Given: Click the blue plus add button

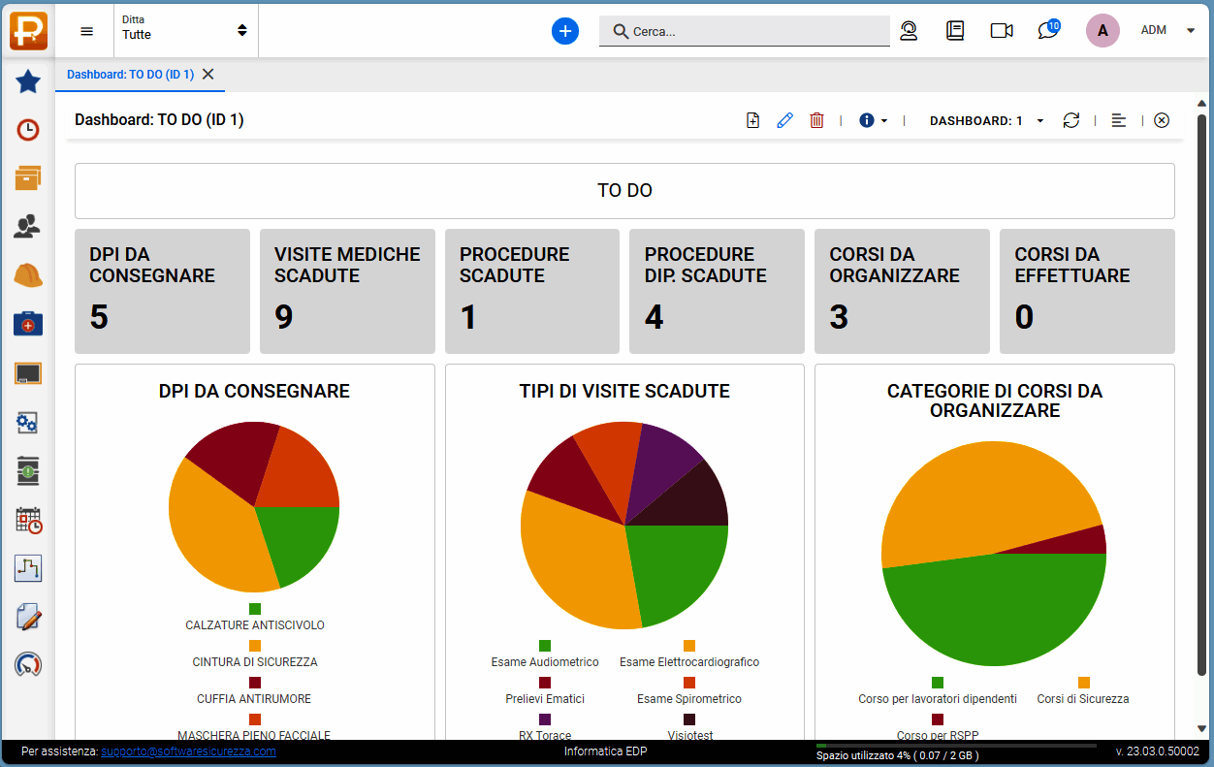Looking at the screenshot, I should [x=565, y=31].
